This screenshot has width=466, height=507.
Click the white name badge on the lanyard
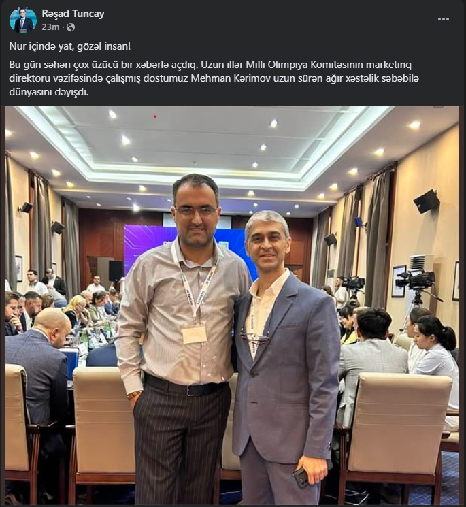(x=195, y=335)
